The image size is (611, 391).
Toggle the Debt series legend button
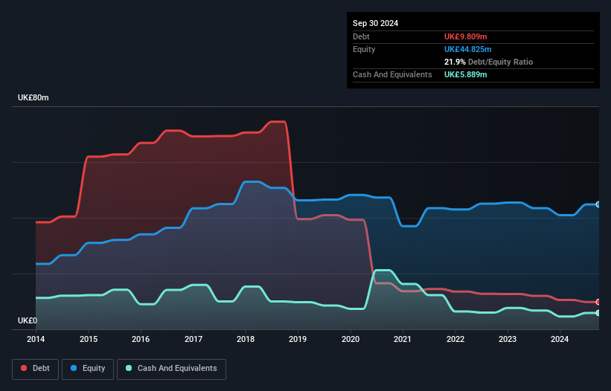click(36, 369)
